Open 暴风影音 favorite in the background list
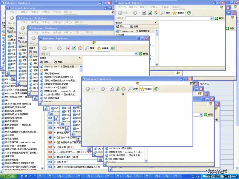 8,128
